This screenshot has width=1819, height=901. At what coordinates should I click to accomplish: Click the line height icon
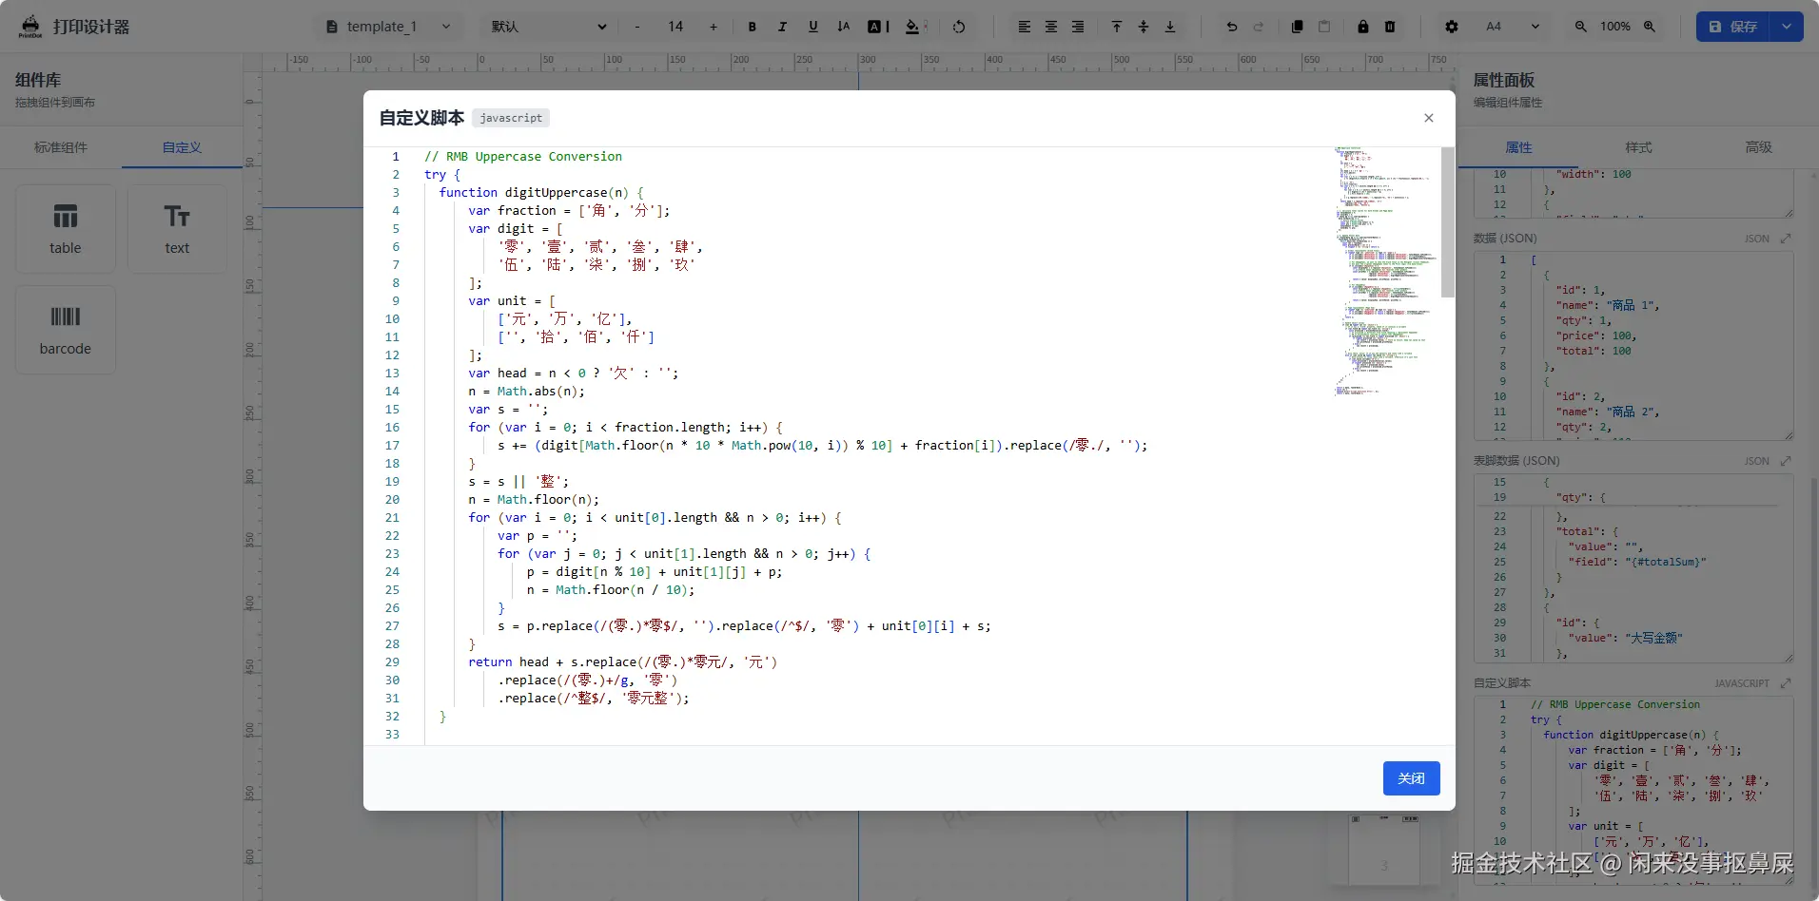(843, 27)
